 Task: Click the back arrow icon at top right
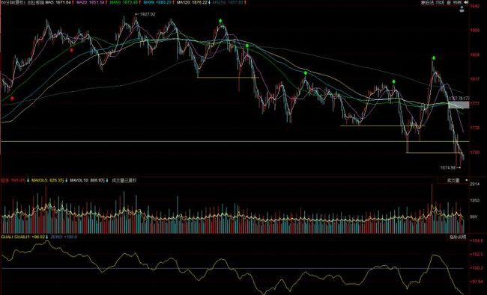coord(466,2)
